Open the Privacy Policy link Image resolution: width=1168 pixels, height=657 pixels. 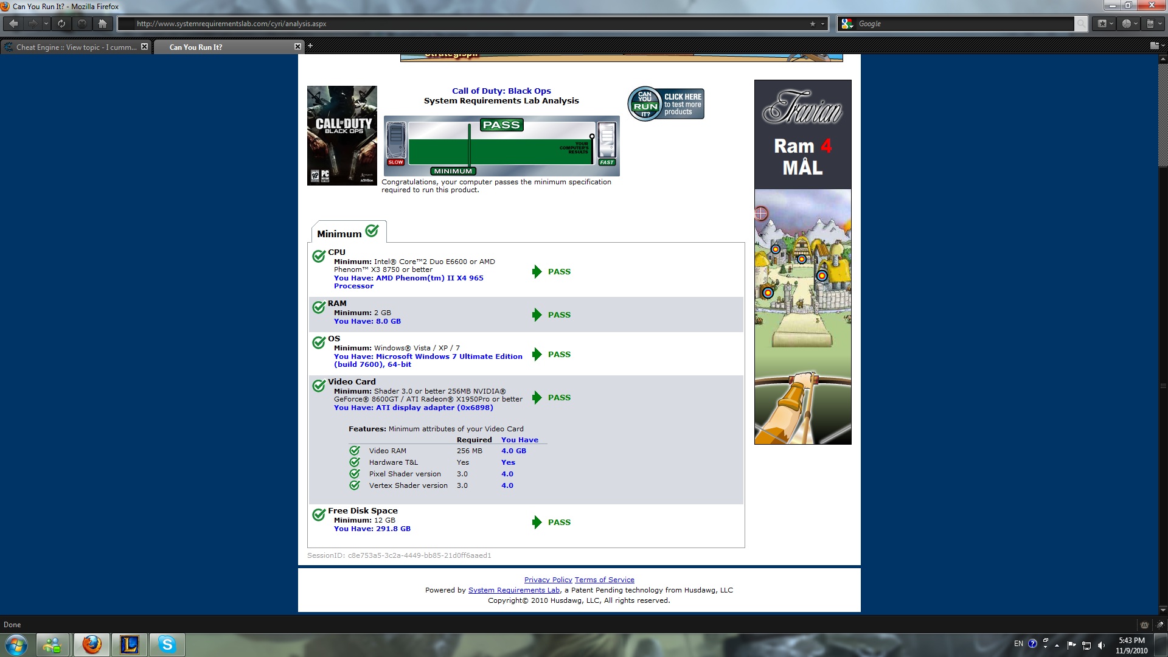tap(547, 580)
